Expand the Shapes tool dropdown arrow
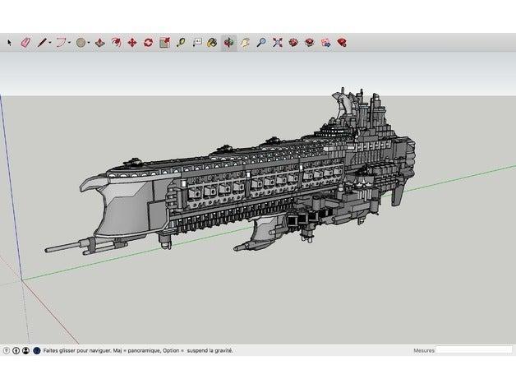 (90, 43)
